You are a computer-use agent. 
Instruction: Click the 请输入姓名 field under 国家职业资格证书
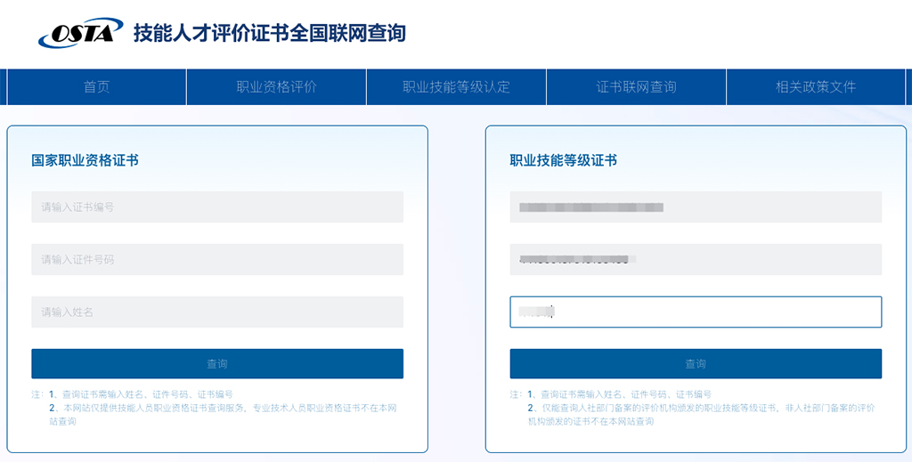(216, 312)
